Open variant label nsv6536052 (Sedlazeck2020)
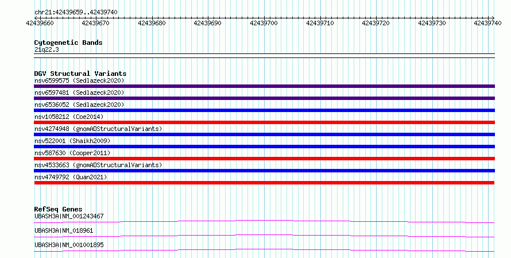This screenshot has height=258, width=511. tap(79, 105)
